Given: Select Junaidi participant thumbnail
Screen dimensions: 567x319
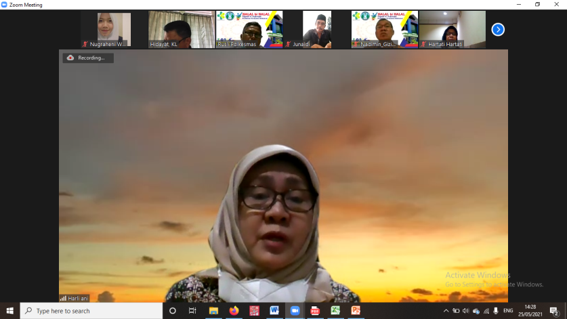Looking at the screenshot, I should [317, 29].
